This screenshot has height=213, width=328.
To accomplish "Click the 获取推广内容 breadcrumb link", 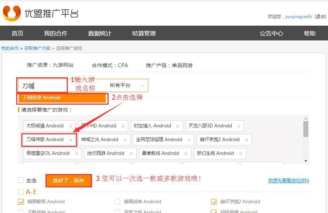I will pyautogui.click(x=38, y=48).
